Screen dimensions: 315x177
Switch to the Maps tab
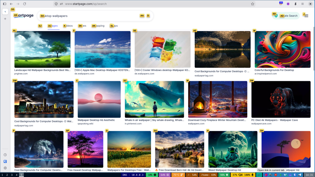[x=114, y=26]
